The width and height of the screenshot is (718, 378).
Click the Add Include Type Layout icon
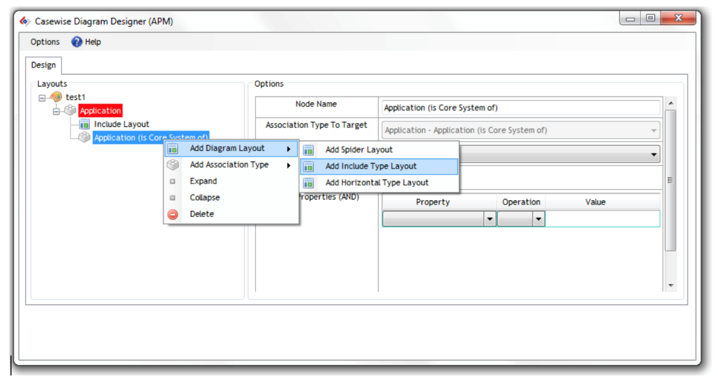(x=309, y=167)
